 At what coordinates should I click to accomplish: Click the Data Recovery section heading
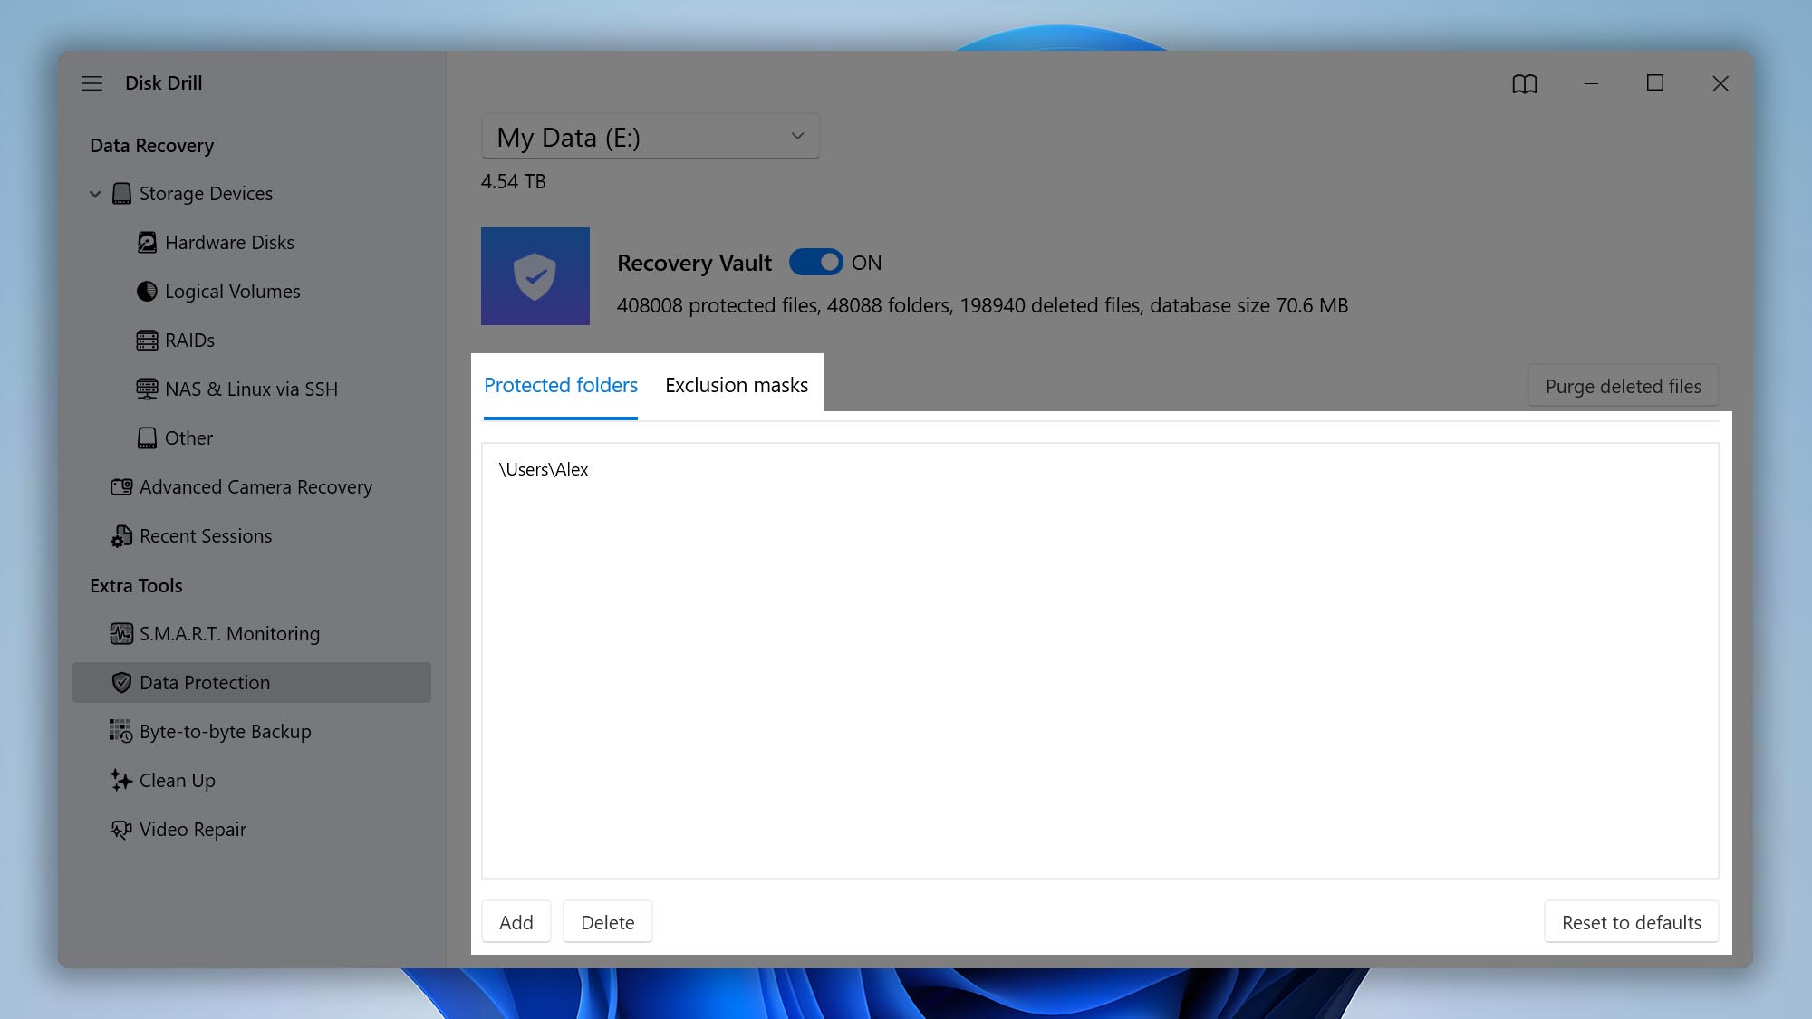click(x=152, y=146)
